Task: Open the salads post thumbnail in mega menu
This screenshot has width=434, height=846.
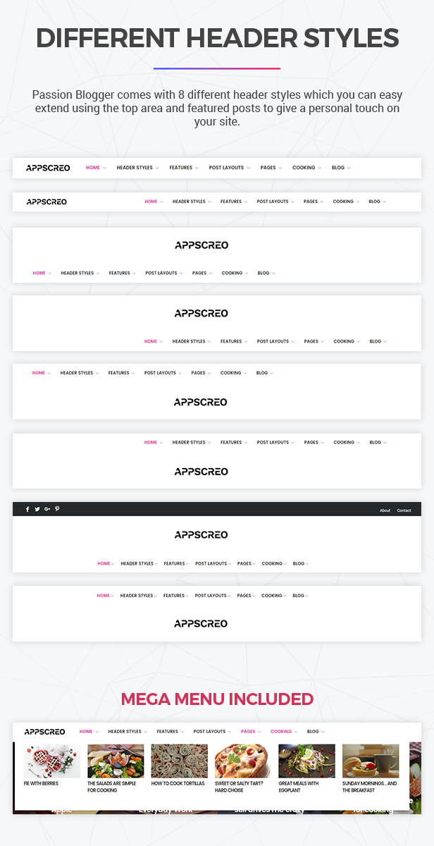Action: coord(116,761)
